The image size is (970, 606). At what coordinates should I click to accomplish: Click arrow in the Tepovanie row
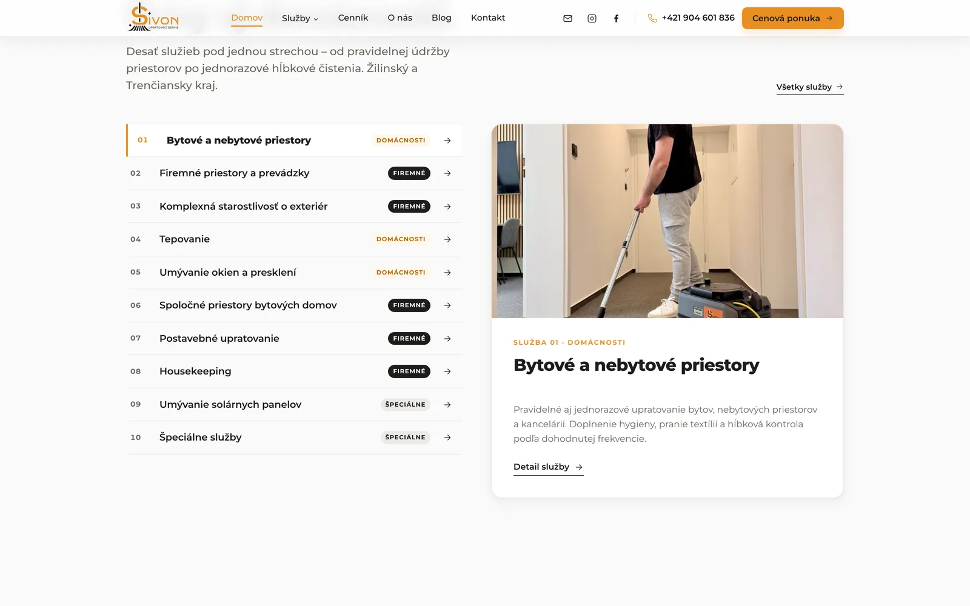click(x=447, y=239)
